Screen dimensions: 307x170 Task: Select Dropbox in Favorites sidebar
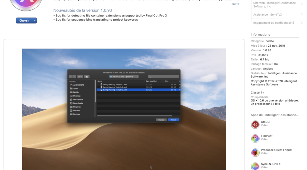pyautogui.click(x=75, y=107)
